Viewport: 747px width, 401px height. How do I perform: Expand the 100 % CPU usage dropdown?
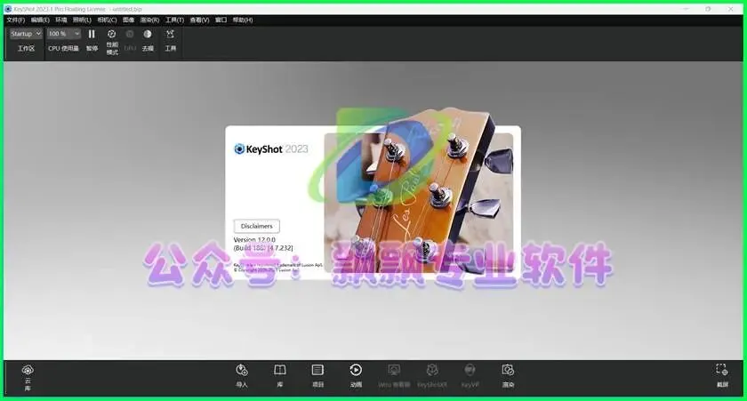(x=64, y=34)
